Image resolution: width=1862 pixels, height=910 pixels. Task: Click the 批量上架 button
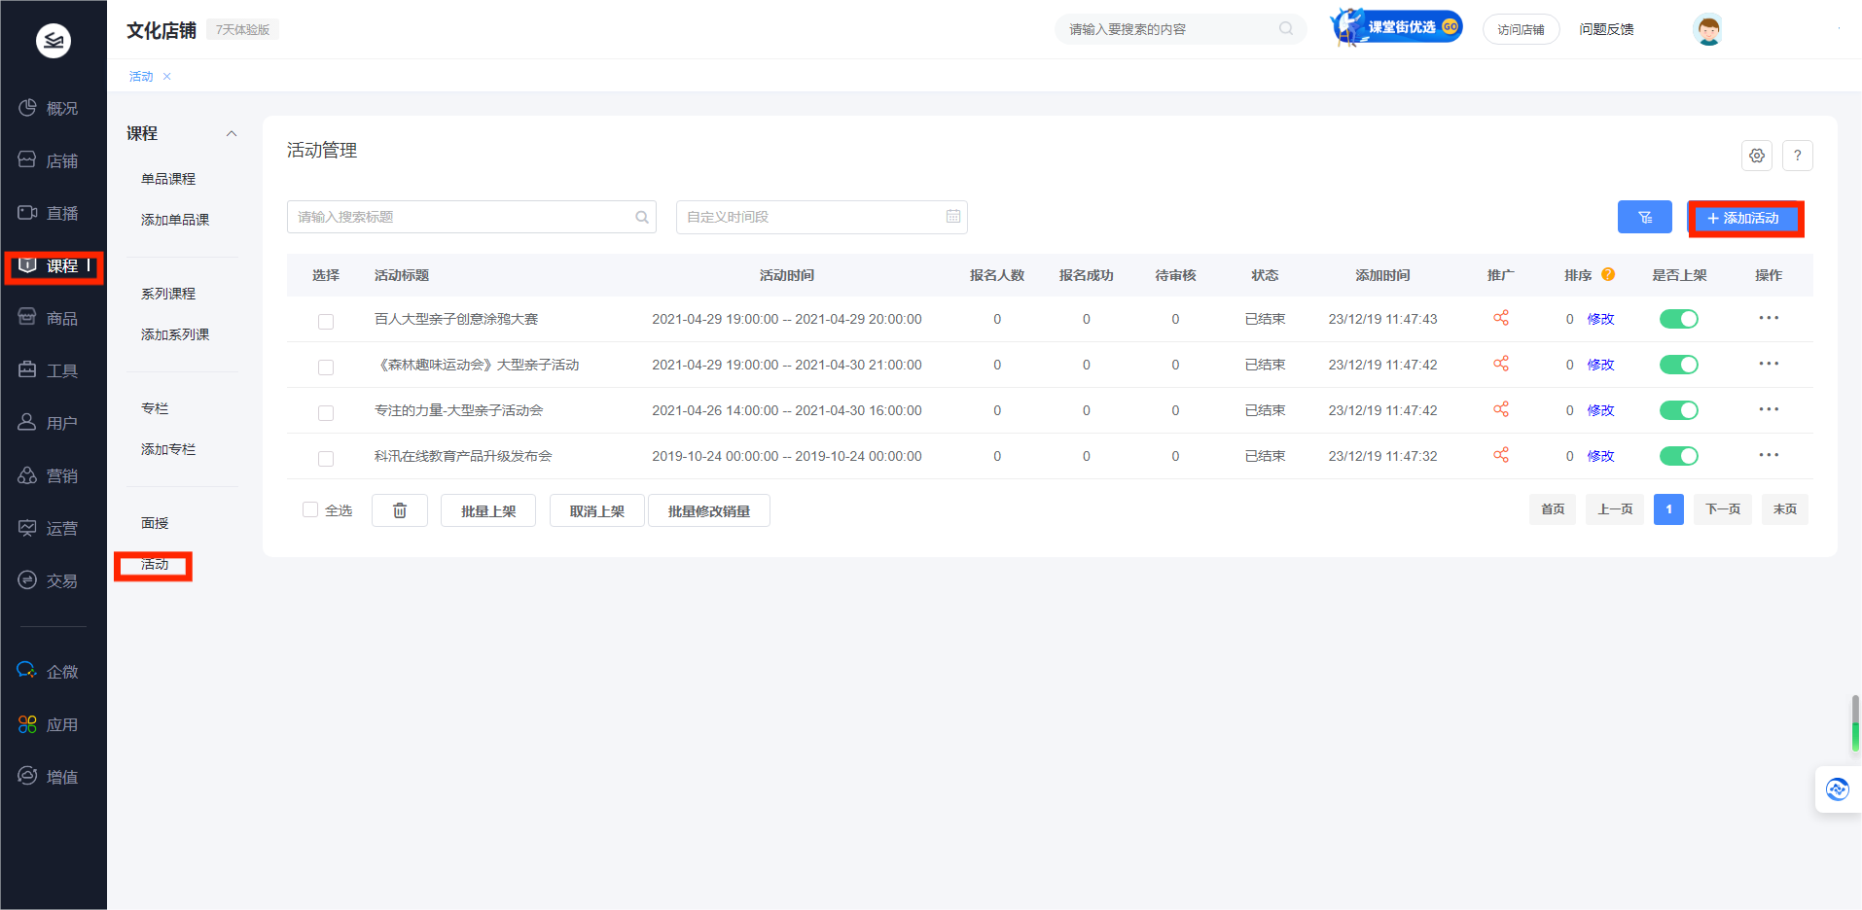click(x=488, y=510)
